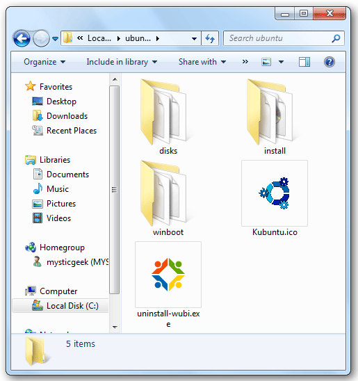Select Libraries in navigation pane
The height and width of the screenshot is (381, 358).
tap(55, 160)
